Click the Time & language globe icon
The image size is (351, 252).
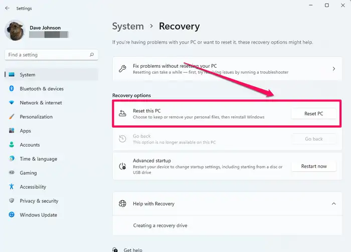point(12,159)
